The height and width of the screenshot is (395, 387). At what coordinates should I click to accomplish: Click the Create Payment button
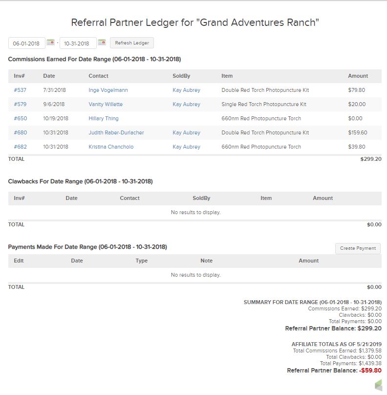(x=358, y=248)
